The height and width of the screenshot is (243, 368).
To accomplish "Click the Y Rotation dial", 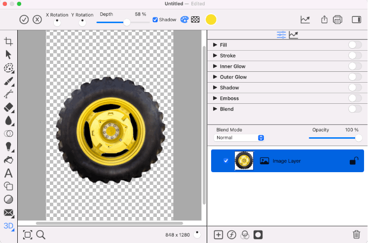I will 82,23.
